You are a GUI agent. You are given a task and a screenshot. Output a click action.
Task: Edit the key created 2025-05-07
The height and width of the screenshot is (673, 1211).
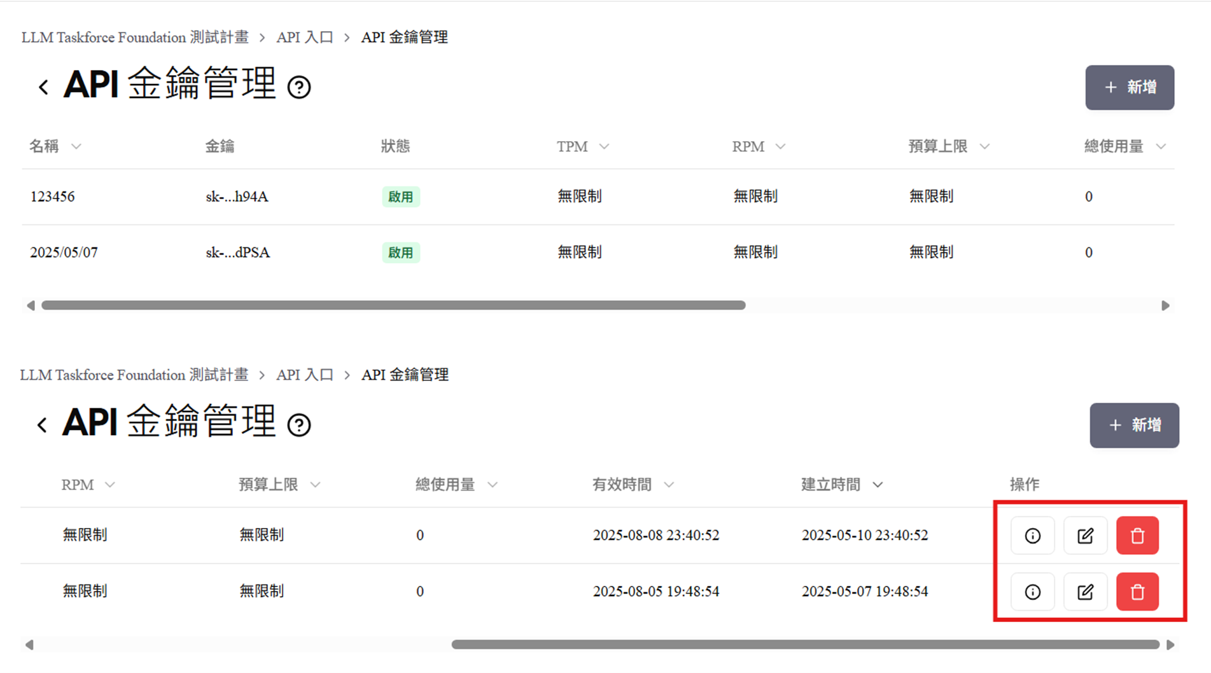pos(1085,592)
